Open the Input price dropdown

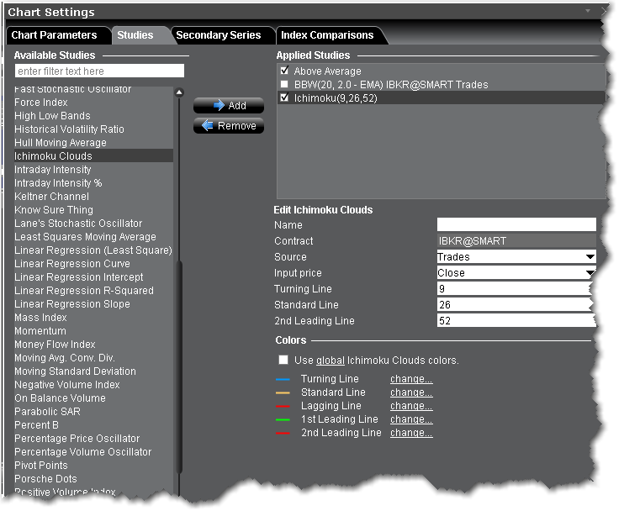click(x=590, y=273)
